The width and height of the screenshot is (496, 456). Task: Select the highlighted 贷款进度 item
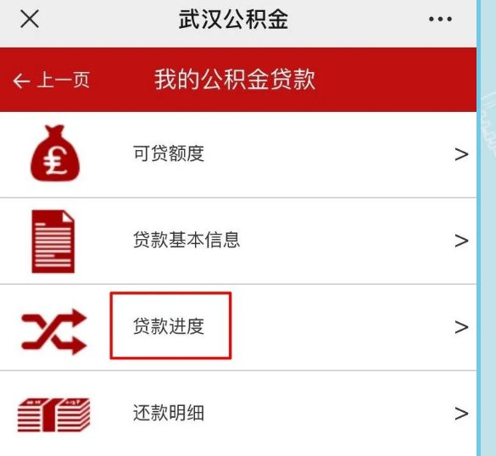[170, 325]
